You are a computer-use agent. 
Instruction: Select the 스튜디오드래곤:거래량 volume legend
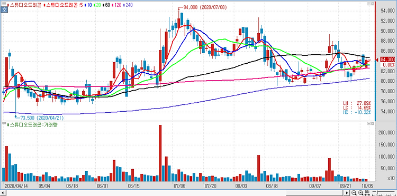33,124
